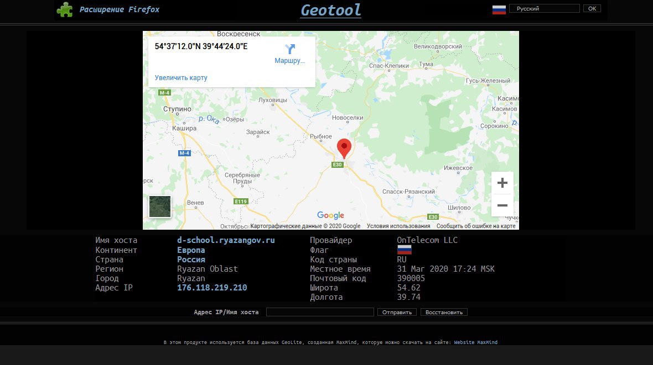Zoom in the map with plus button
Viewport: 653px width, 365px height.
point(502,183)
